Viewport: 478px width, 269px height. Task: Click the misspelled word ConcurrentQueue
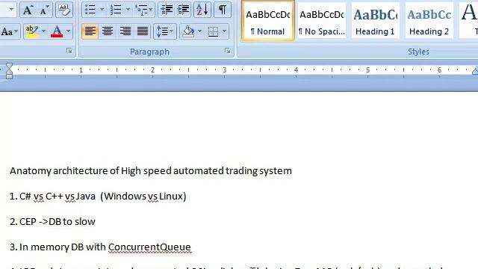tap(149, 247)
